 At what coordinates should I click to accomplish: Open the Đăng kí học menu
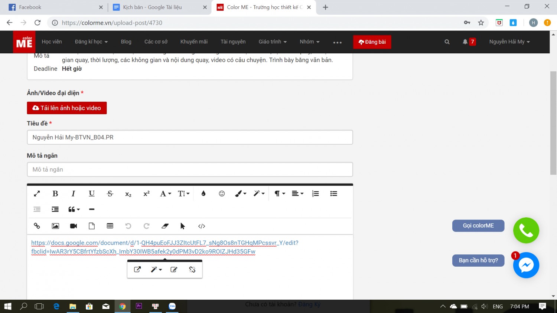pyautogui.click(x=91, y=42)
